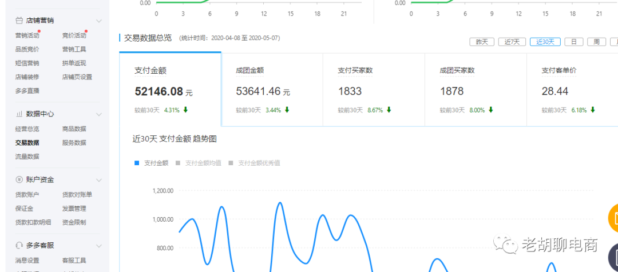This screenshot has height=272, width=618.
Task: Click the 4.31% decrease indicator
Action: [x=176, y=110]
